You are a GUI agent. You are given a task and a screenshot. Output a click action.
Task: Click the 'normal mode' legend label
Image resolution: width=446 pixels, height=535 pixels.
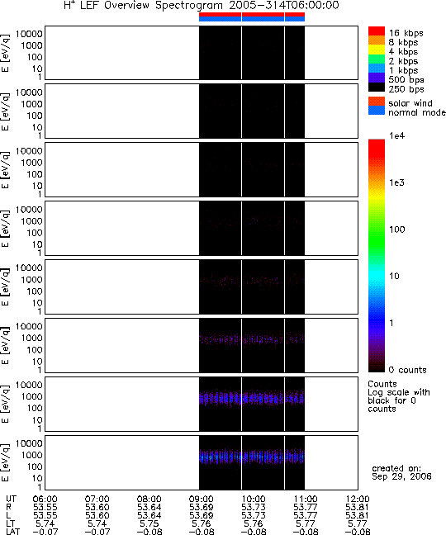pos(417,112)
